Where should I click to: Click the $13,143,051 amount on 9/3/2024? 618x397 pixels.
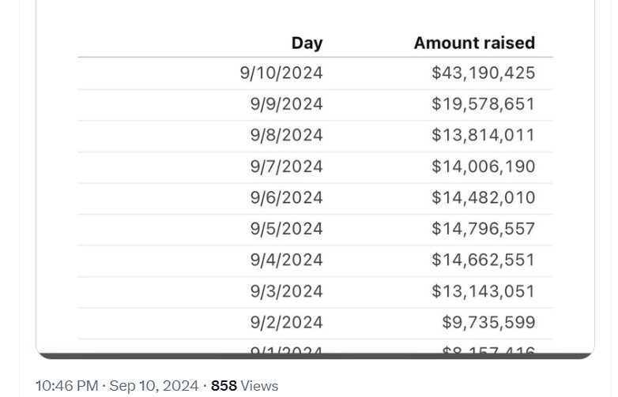point(483,291)
